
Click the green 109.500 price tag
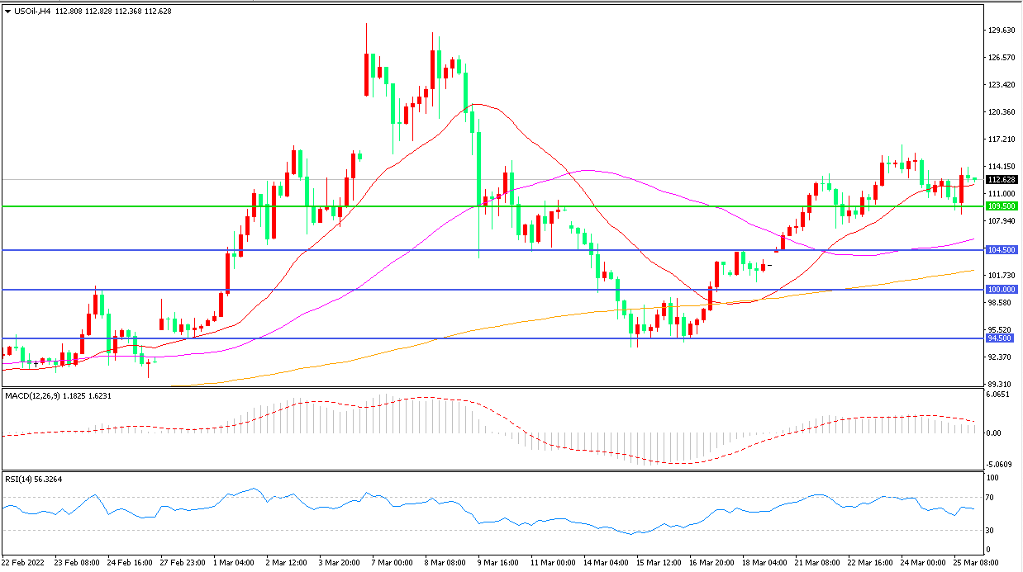click(x=1002, y=206)
